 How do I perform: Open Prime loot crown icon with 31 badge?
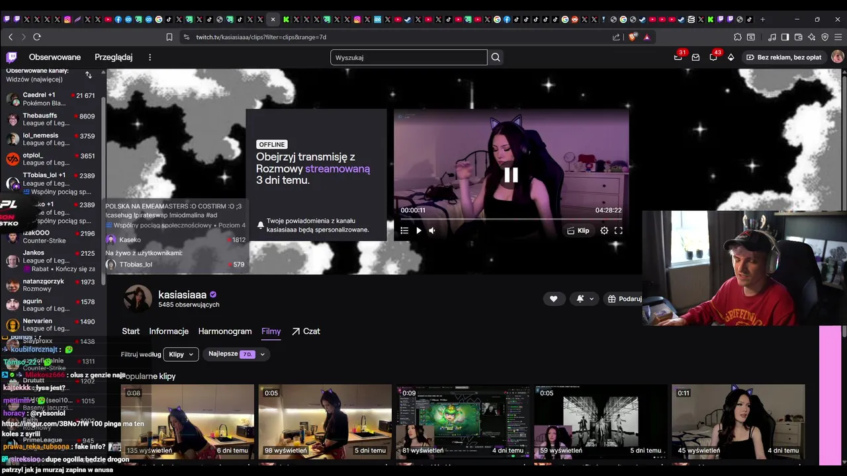pos(678,58)
